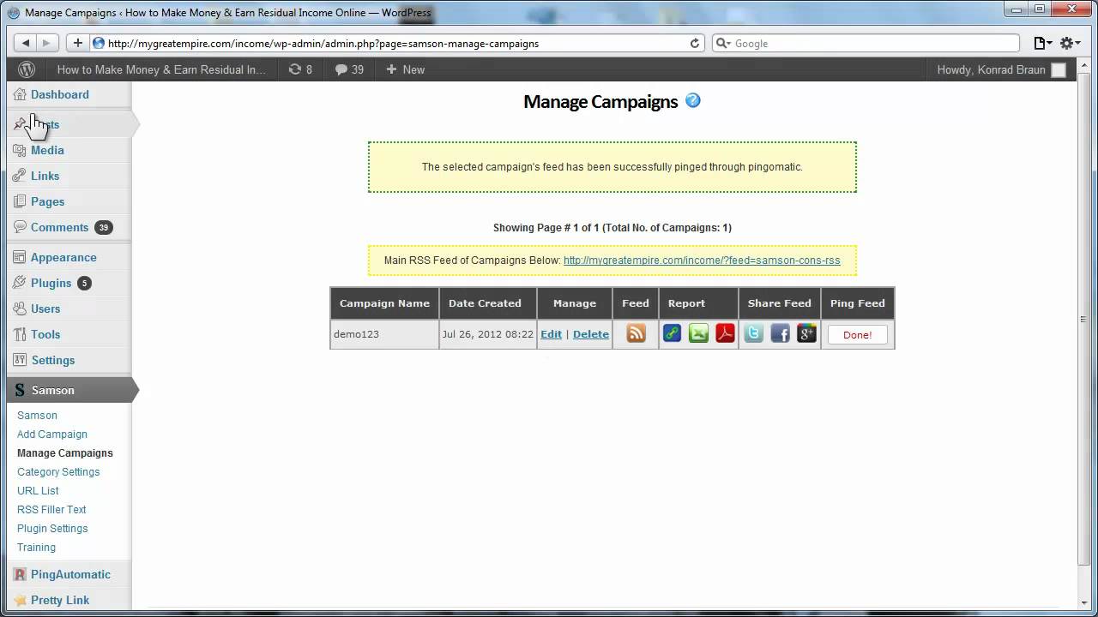Open Plugins in the sidebar
The image size is (1098, 617).
[x=51, y=283]
